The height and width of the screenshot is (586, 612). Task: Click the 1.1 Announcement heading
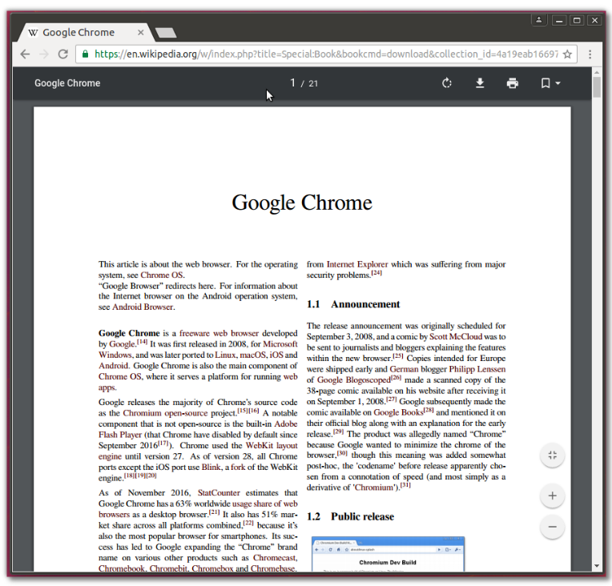352,304
